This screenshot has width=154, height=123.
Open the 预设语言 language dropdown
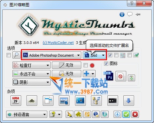click(27, 114)
